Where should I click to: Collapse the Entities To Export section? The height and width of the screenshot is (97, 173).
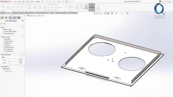24,37
